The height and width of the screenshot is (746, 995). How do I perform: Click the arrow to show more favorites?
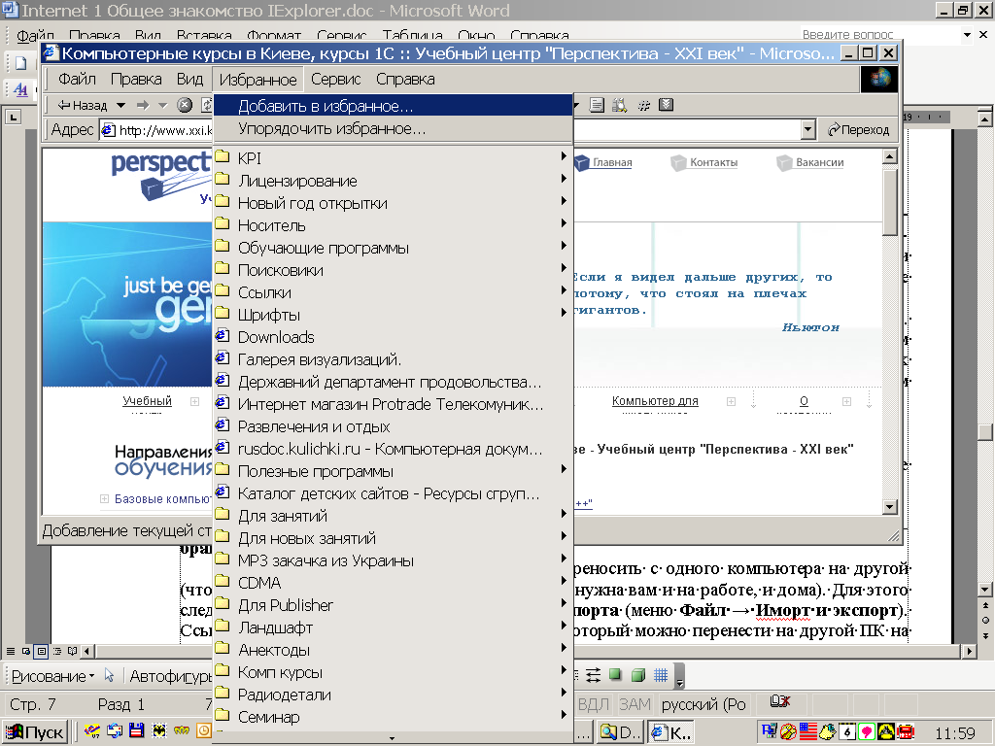coord(393,738)
